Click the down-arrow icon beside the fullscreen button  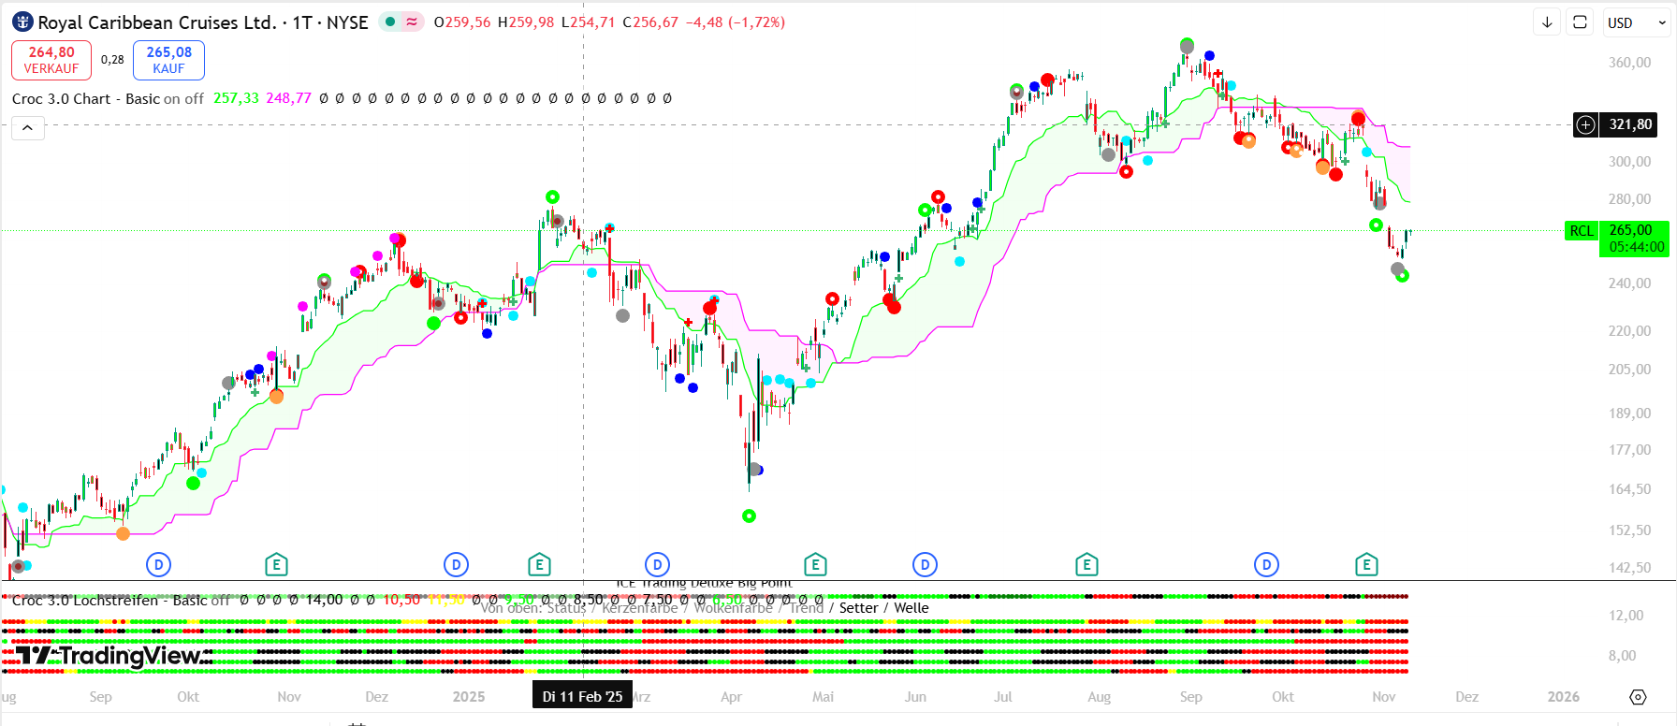1547,22
